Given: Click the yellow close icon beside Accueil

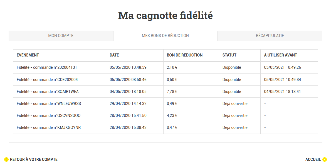Looking at the screenshot, I should click(x=325, y=159).
